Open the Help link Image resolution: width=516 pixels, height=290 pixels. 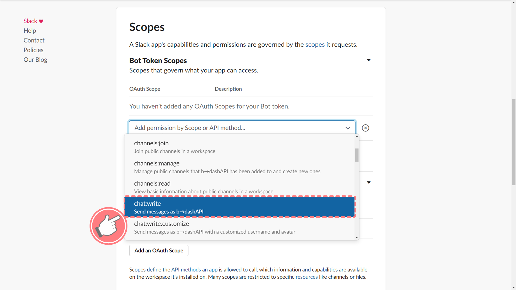pos(30,30)
